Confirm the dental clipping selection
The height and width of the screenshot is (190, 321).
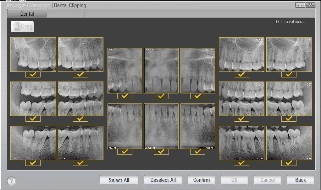coord(201,180)
